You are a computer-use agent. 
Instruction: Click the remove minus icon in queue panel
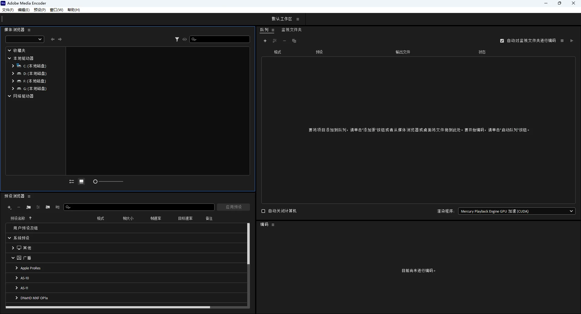pyautogui.click(x=284, y=41)
